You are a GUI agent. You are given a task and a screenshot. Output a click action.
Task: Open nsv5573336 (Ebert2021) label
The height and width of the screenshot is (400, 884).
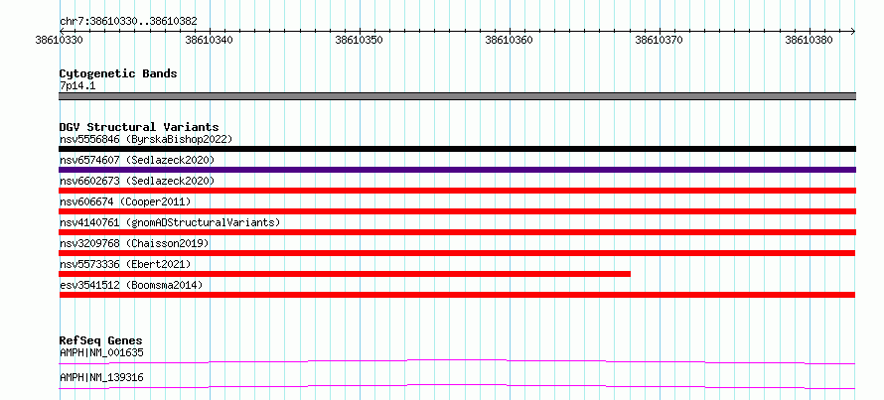[x=125, y=264]
